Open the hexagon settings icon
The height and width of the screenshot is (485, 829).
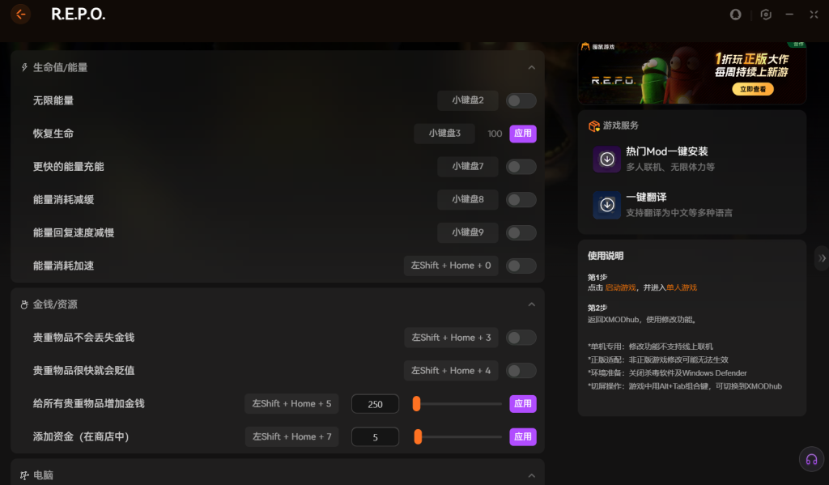tap(766, 15)
